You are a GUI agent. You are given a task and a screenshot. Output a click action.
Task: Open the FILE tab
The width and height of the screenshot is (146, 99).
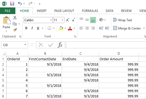click(8, 11)
